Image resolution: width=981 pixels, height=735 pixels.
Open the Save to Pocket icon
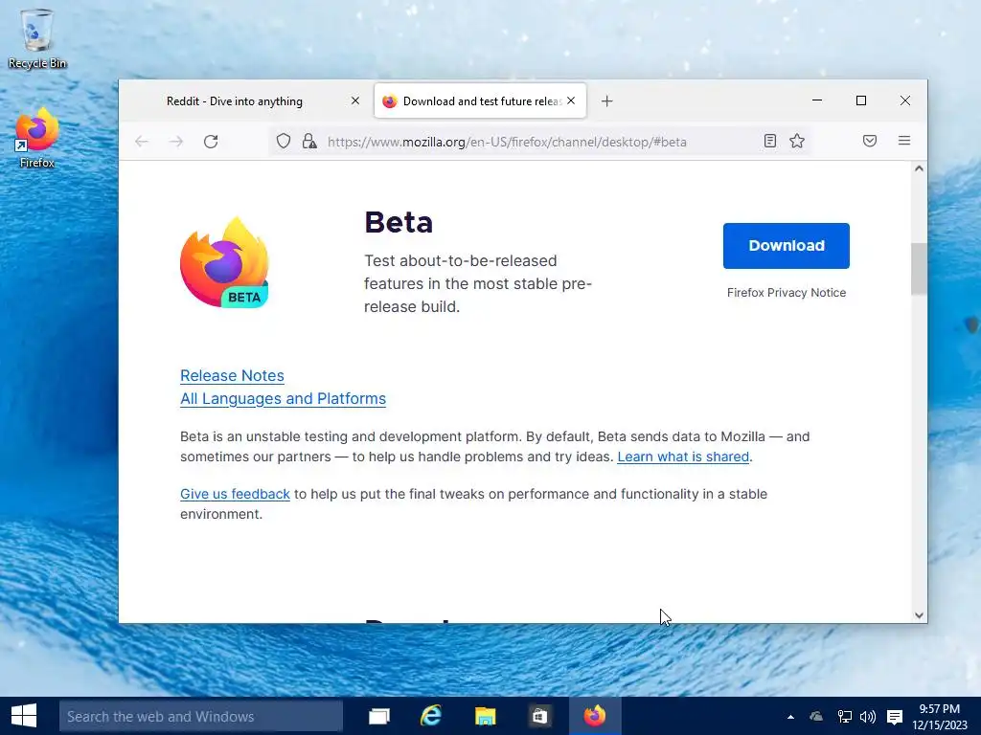pos(870,141)
